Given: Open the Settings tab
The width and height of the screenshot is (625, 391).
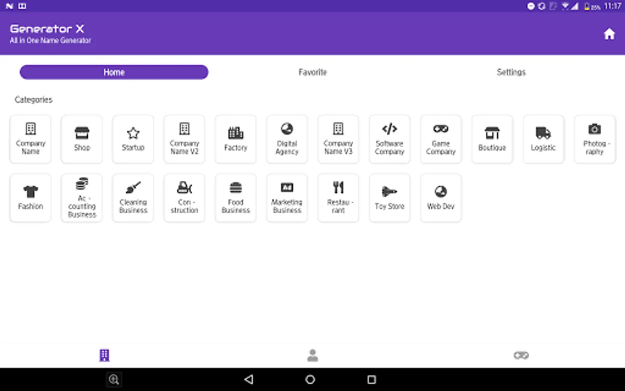Looking at the screenshot, I should 511,72.
